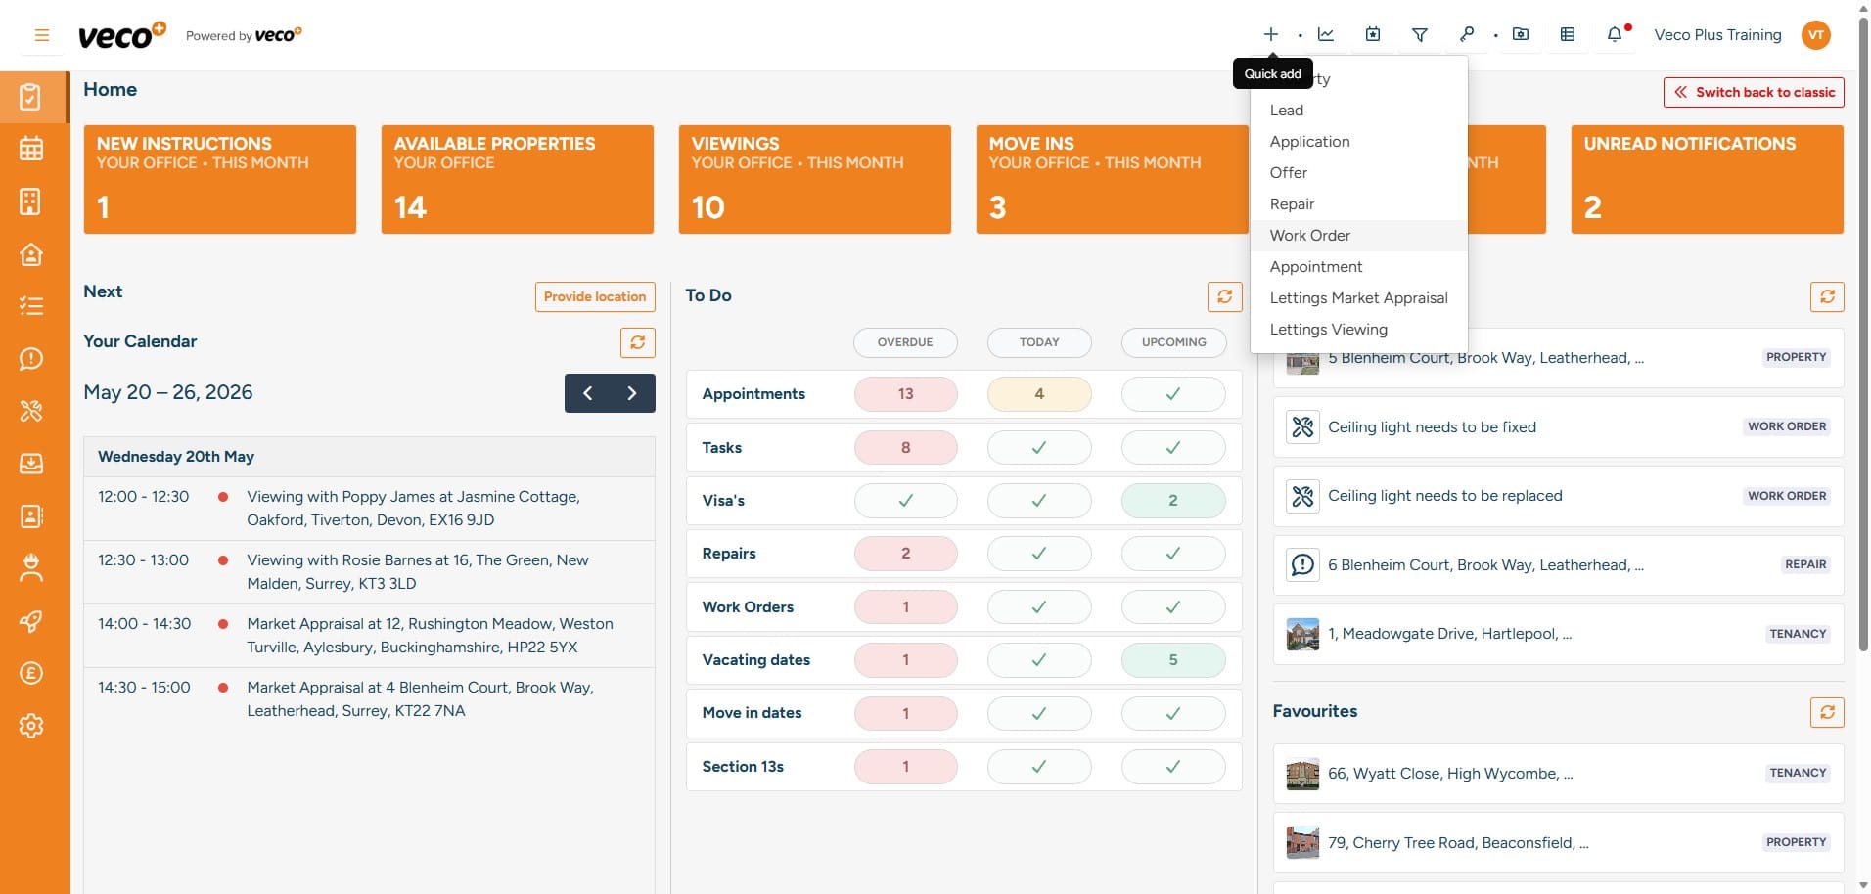Select the clipboard Home icon in the sidebar
Viewport: 1871px width, 894px height.
click(31, 97)
